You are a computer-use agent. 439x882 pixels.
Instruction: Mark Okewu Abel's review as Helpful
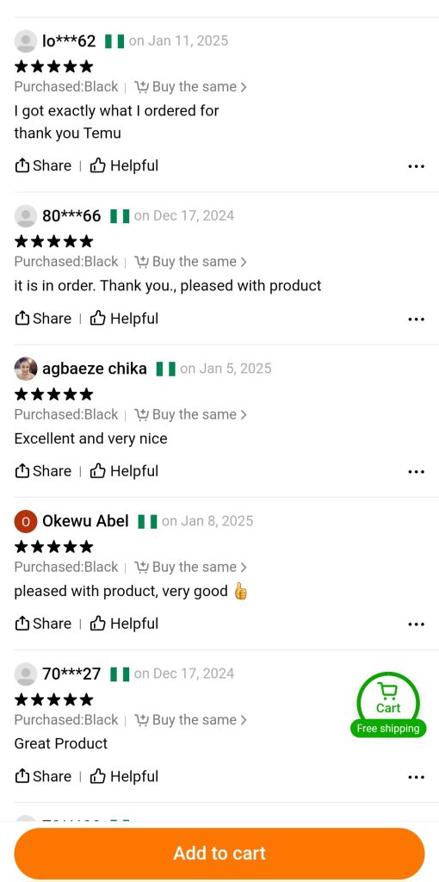(124, 624)
